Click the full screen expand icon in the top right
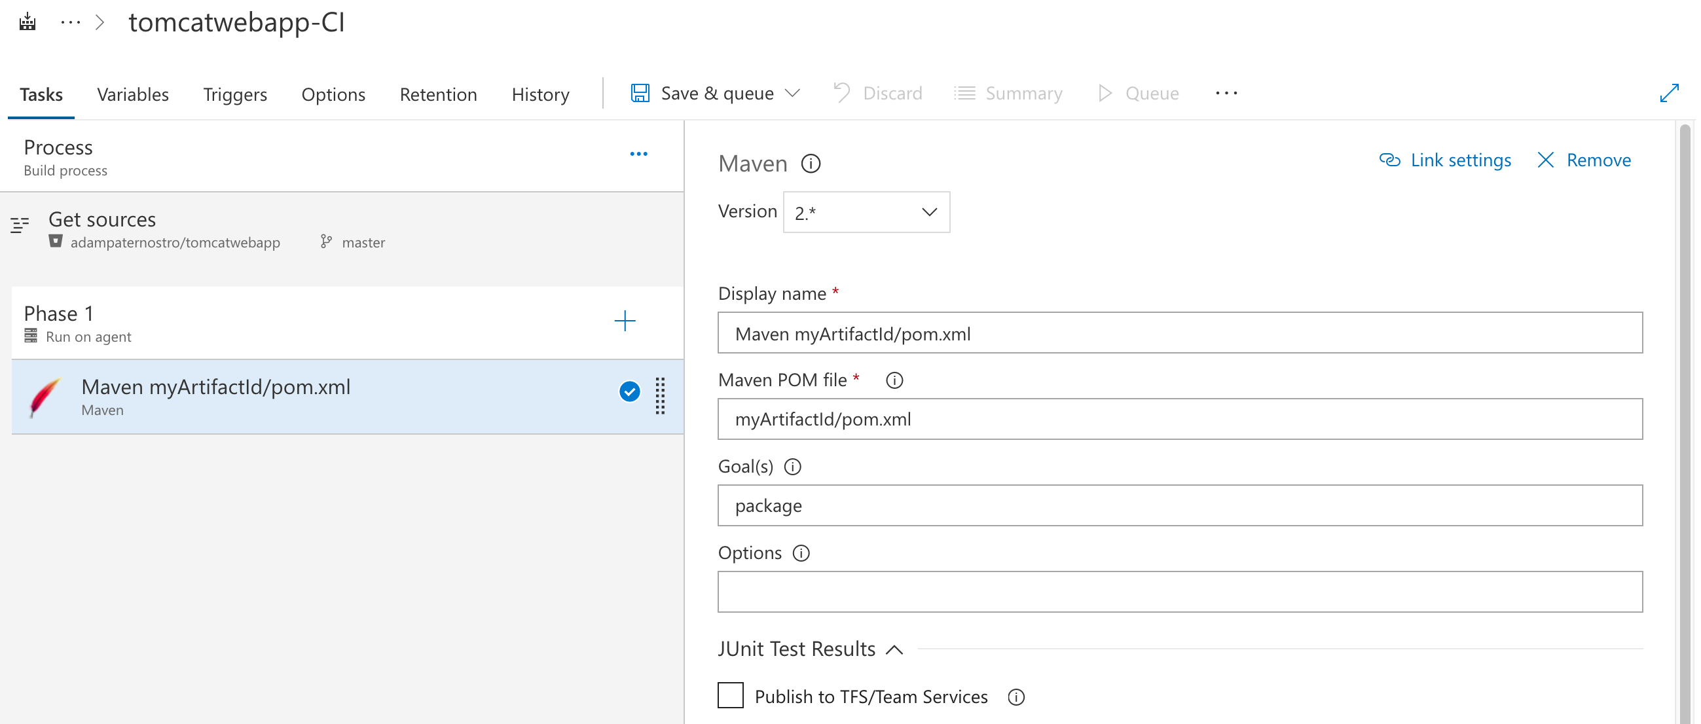 click(x=1668, y=93)
